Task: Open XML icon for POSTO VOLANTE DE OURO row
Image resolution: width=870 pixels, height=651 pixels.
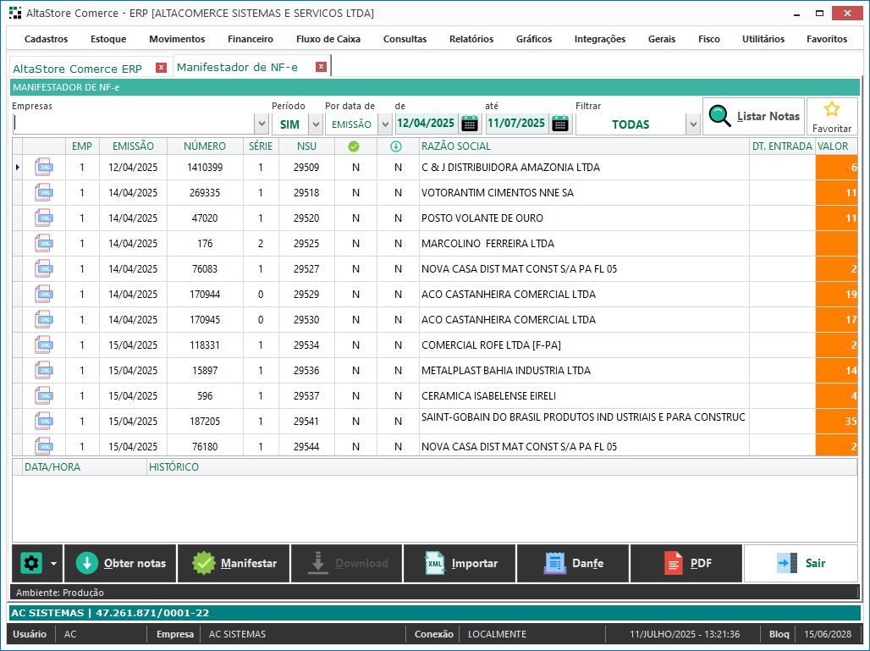Action: coord(43,218)
